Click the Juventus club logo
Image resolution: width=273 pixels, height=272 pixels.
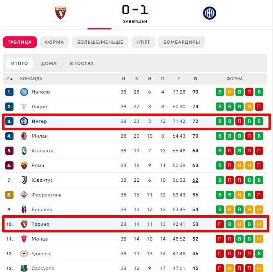[24, 180]
